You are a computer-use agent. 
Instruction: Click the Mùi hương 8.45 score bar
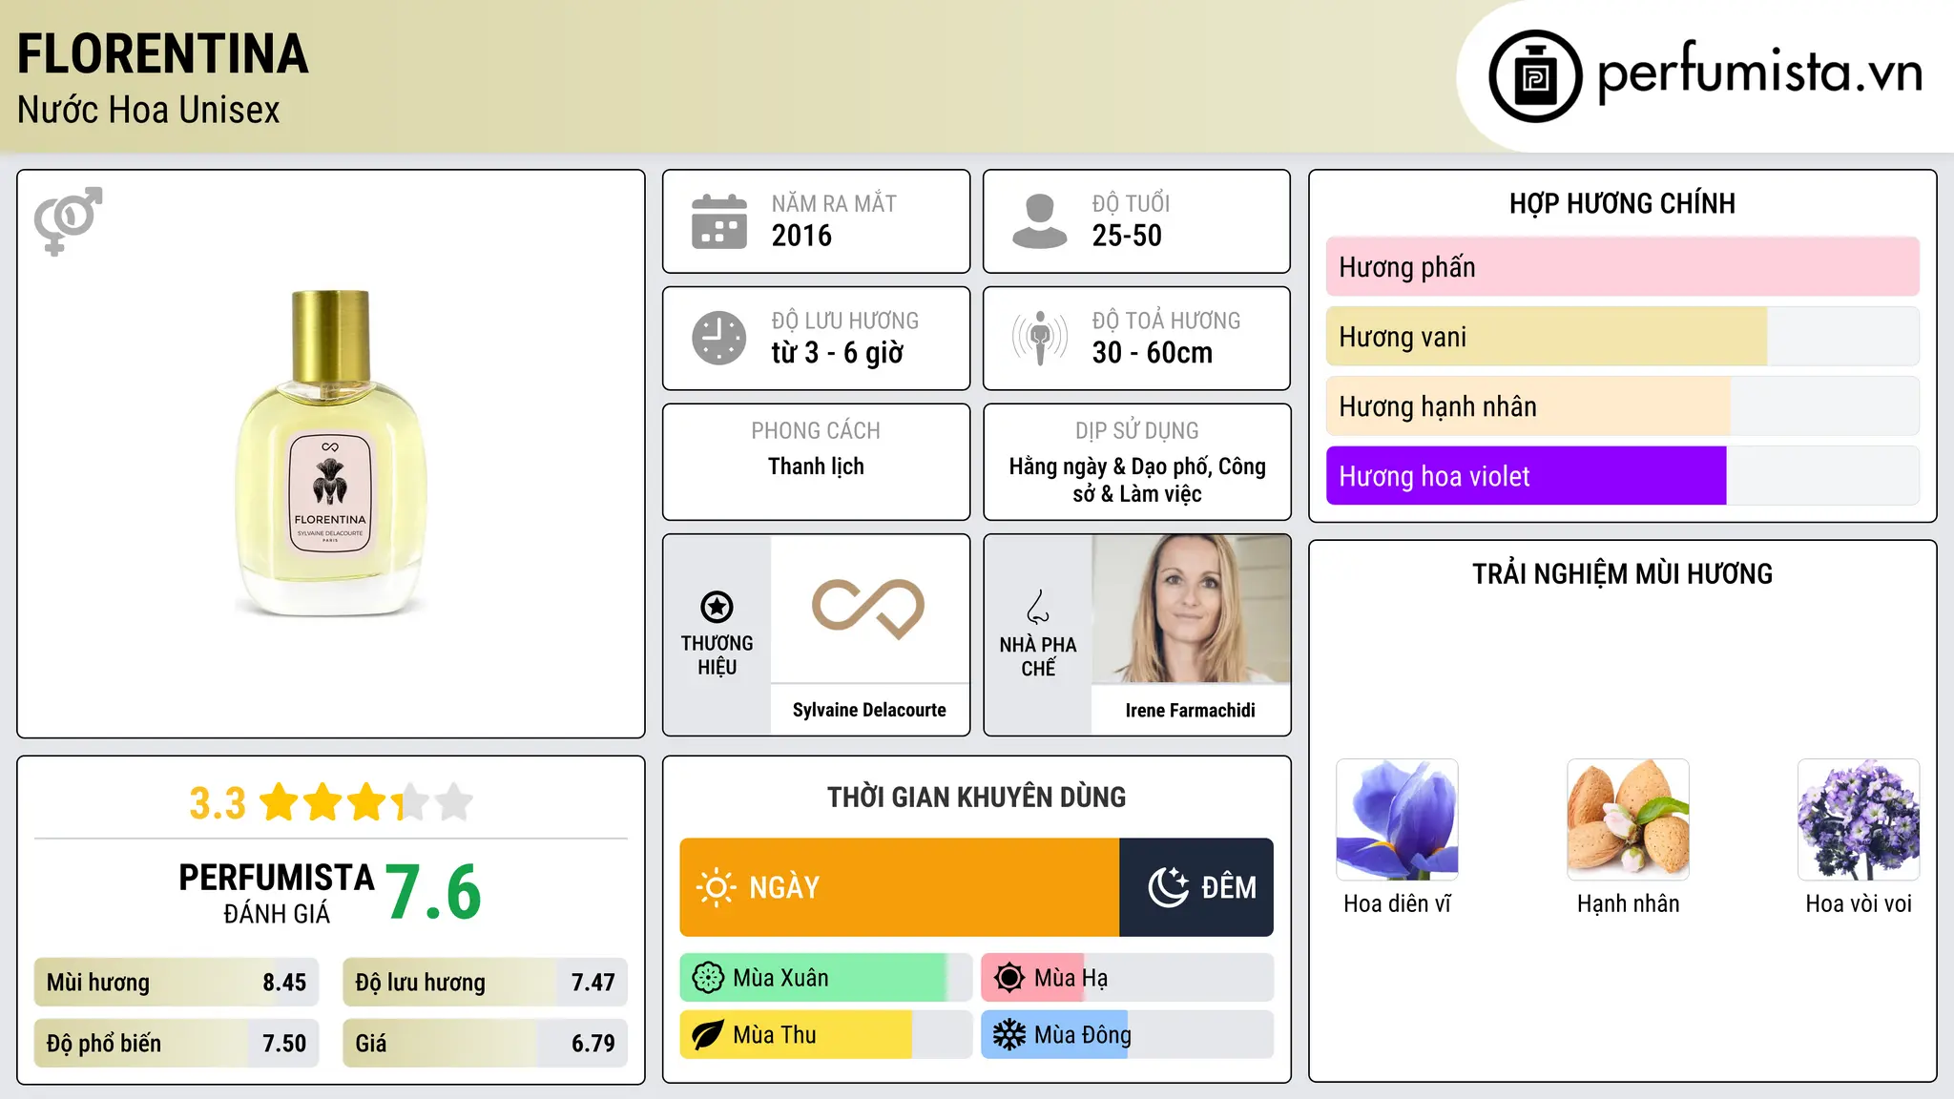[x=177, y=983]
